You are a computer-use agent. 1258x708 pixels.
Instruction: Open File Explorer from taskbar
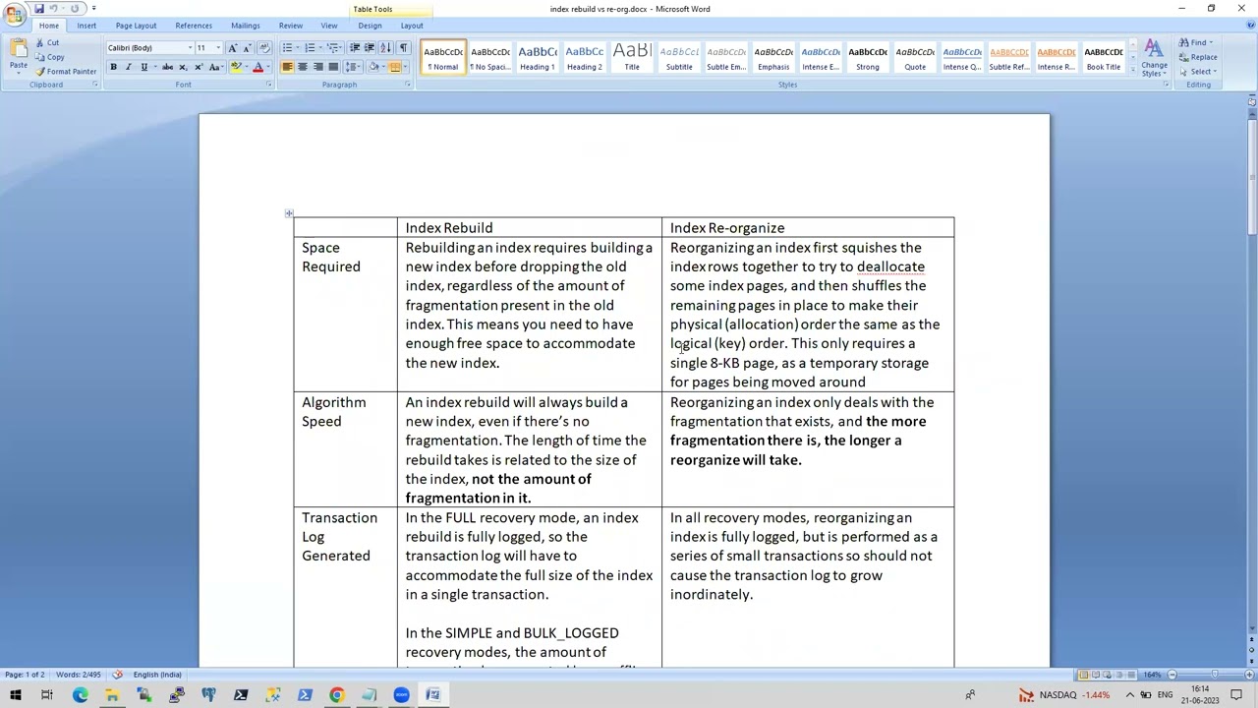tap(112, 695)
